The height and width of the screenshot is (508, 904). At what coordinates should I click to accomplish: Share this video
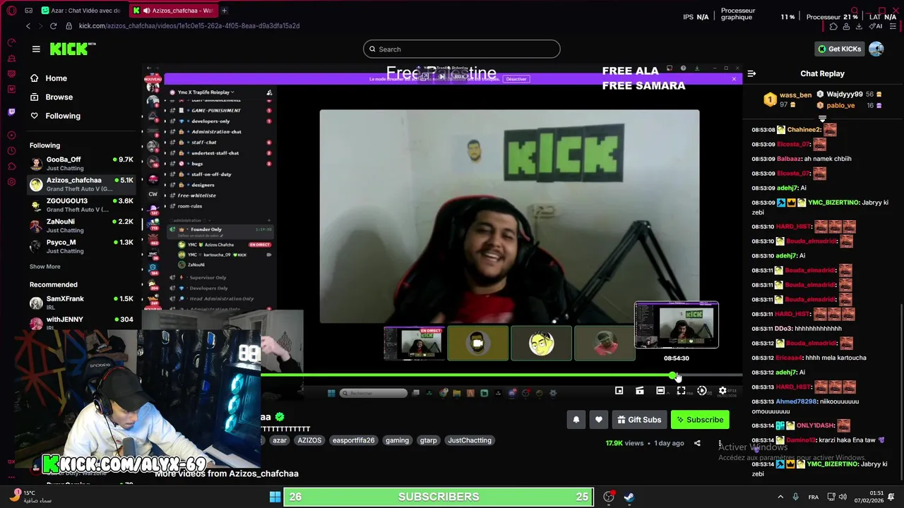point(697,443)
